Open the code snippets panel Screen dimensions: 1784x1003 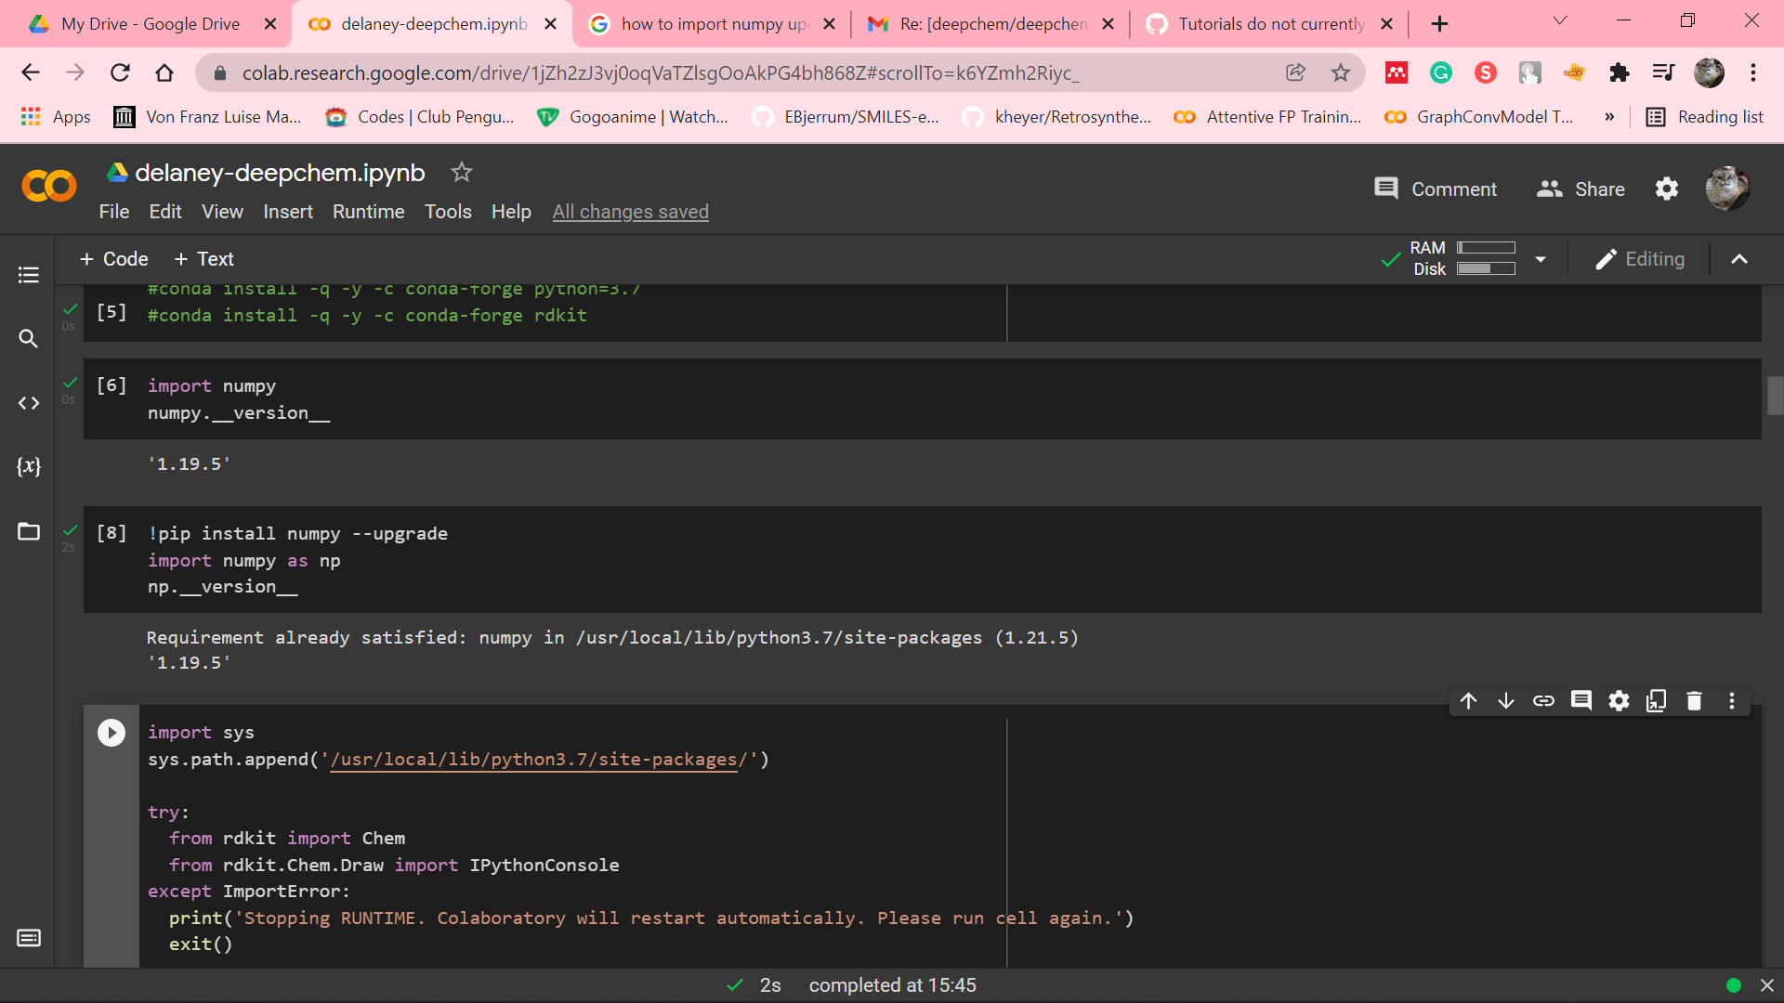(28, 403)
